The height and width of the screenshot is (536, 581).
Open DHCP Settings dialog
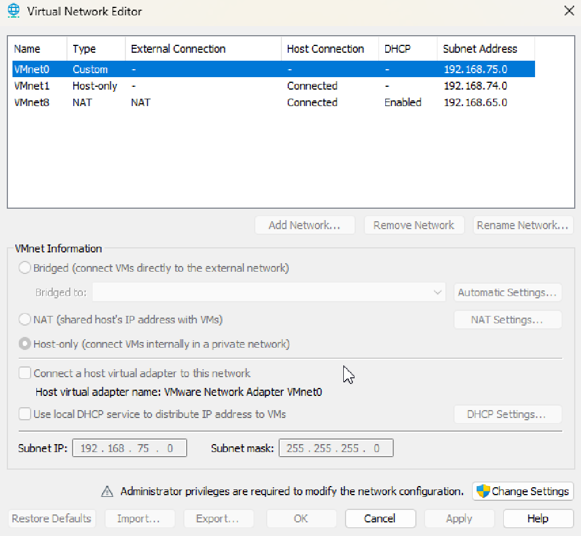(x=507, y=414)
